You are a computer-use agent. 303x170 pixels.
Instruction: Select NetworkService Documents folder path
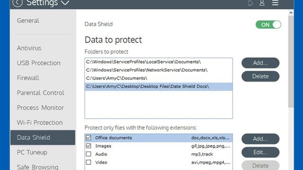click(159, 70)
